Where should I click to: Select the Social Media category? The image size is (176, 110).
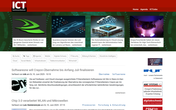[26, 61]
